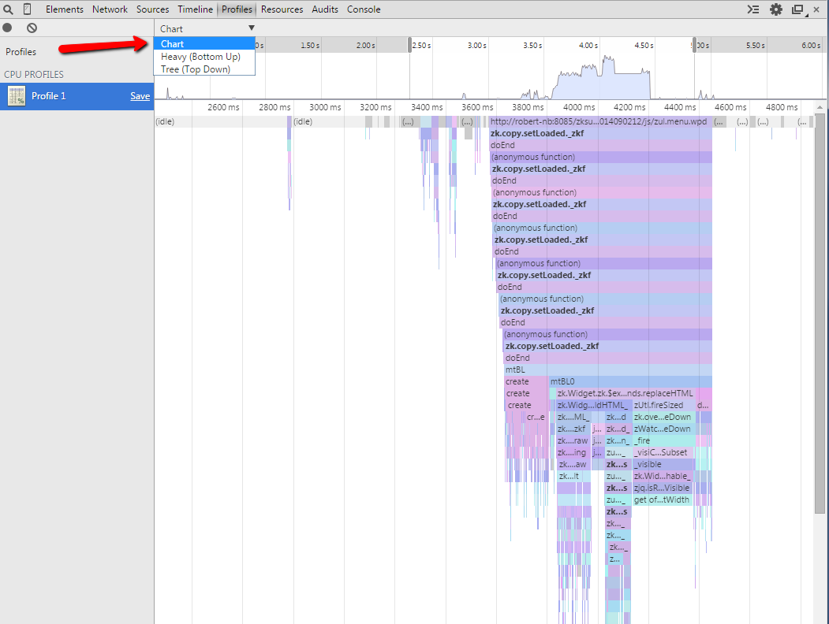Open the Chart view dropdown
Screen dimensions: 829x624
point(207,28)
